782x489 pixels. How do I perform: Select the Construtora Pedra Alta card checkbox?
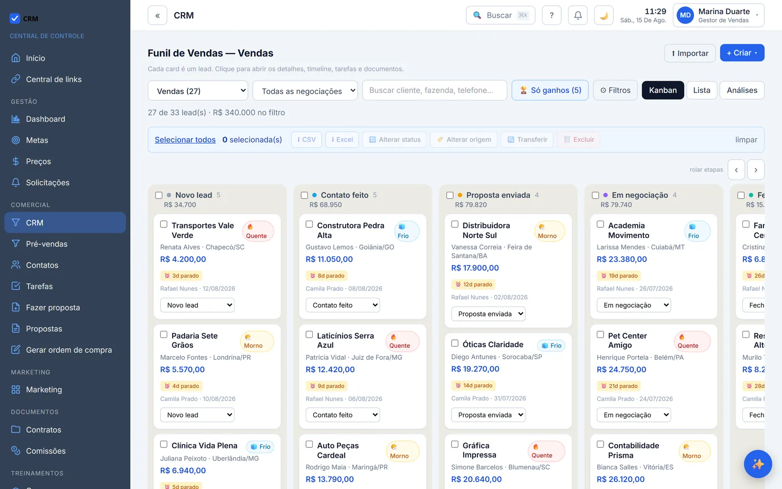[309, 224]
